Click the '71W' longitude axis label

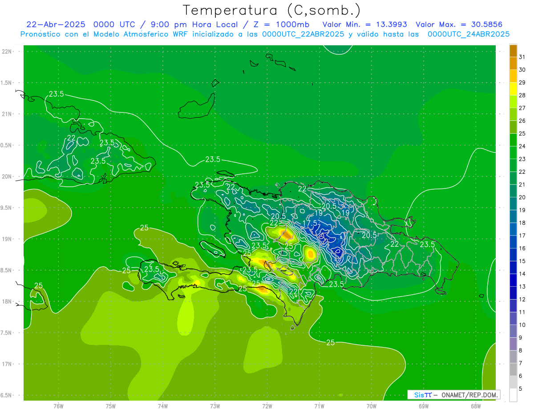(x=319, y=406)
